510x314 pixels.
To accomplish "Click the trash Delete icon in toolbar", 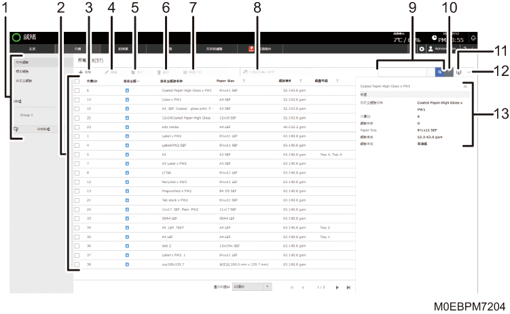I will coord(159,73).
